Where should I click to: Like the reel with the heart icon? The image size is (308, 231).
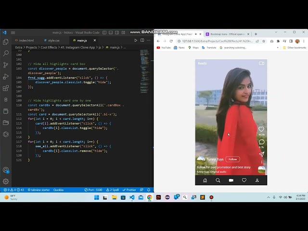click(x=261, y=129)
